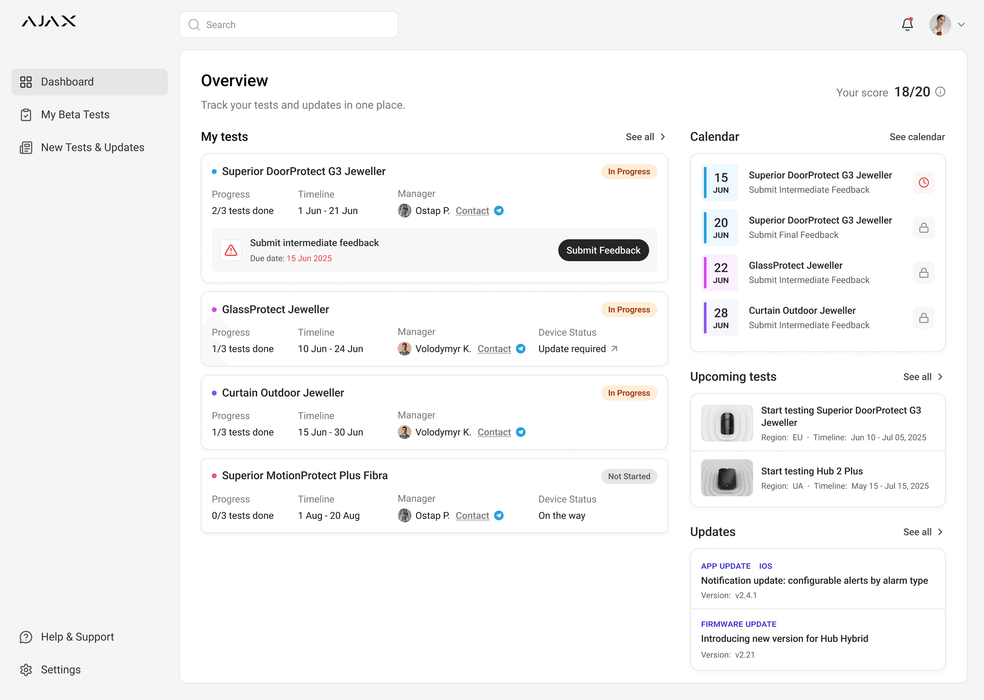Select the 15 JUN calendar date tile

[x=720, y=183]
